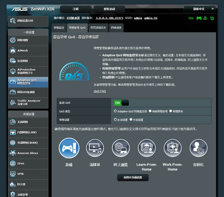Select the Work-From-Home mode icon
Viewport: 224px width, 197px height.
(x=173, y=148)
